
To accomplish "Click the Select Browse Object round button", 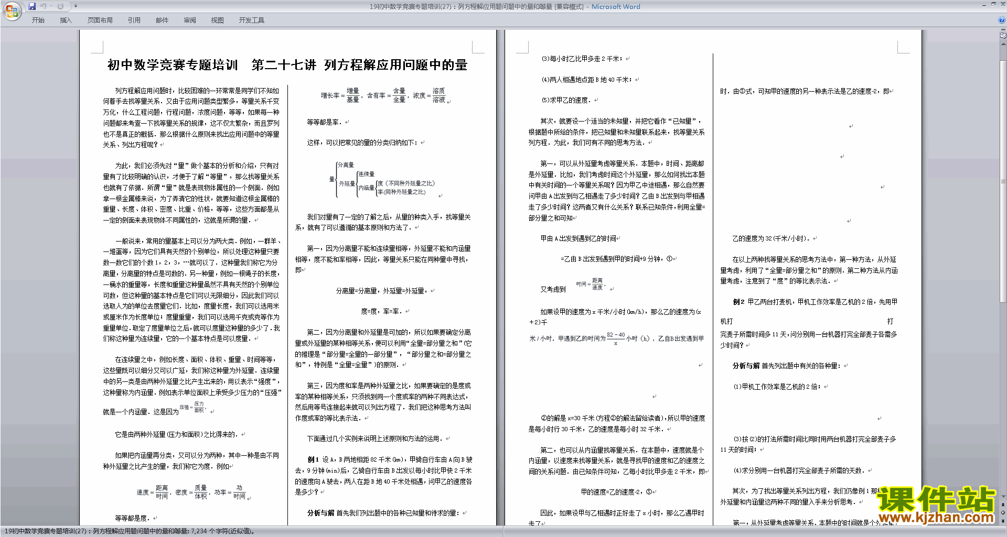I will (x=1003, y=512).
